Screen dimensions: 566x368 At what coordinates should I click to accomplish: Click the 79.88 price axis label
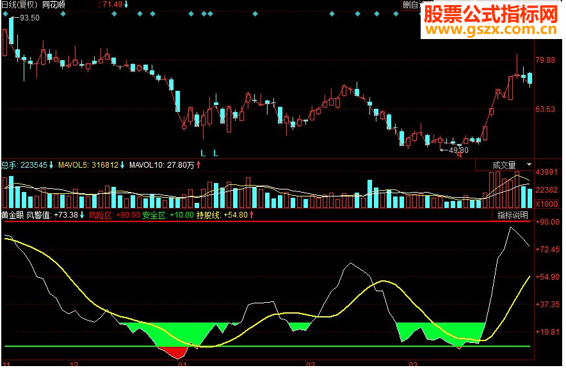[x=546, y=60]
